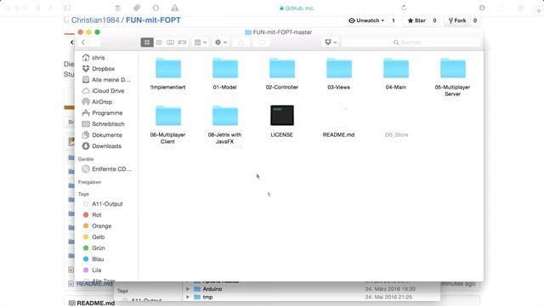The image size is (544, 306).
Task: Expand the Arduino folder in background Finder window
Action: click(x=188, y=289)
